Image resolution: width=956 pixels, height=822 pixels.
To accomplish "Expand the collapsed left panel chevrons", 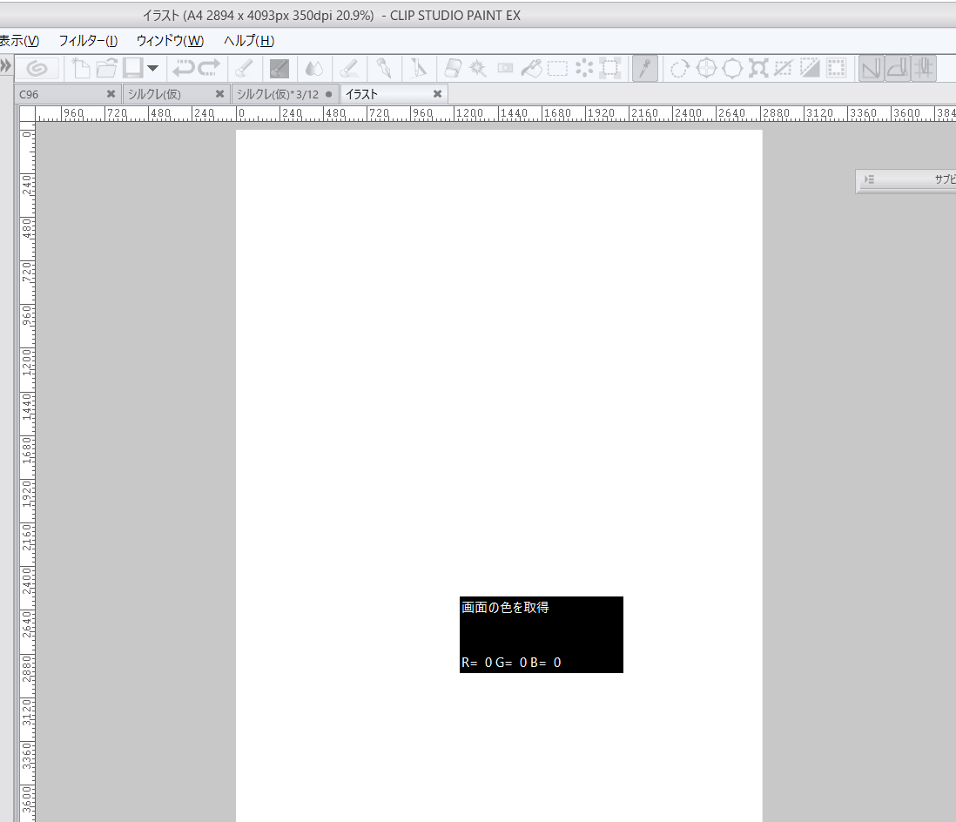I will (x=5, y=66).
